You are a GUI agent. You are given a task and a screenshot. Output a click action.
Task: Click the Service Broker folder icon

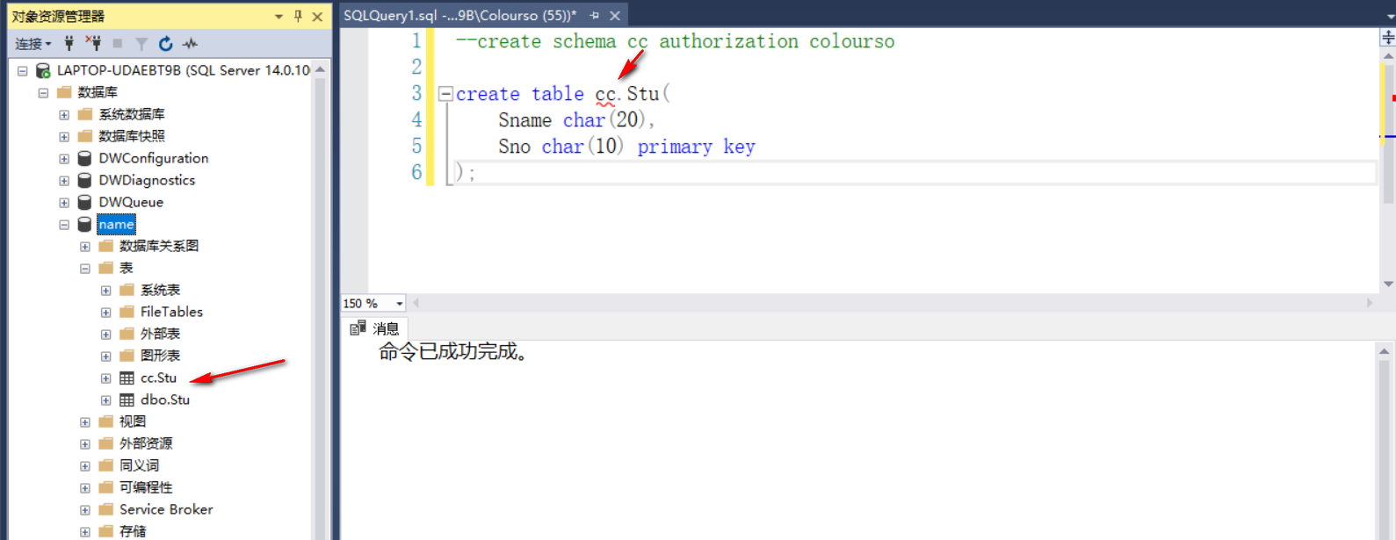click(x=106, y=509)
